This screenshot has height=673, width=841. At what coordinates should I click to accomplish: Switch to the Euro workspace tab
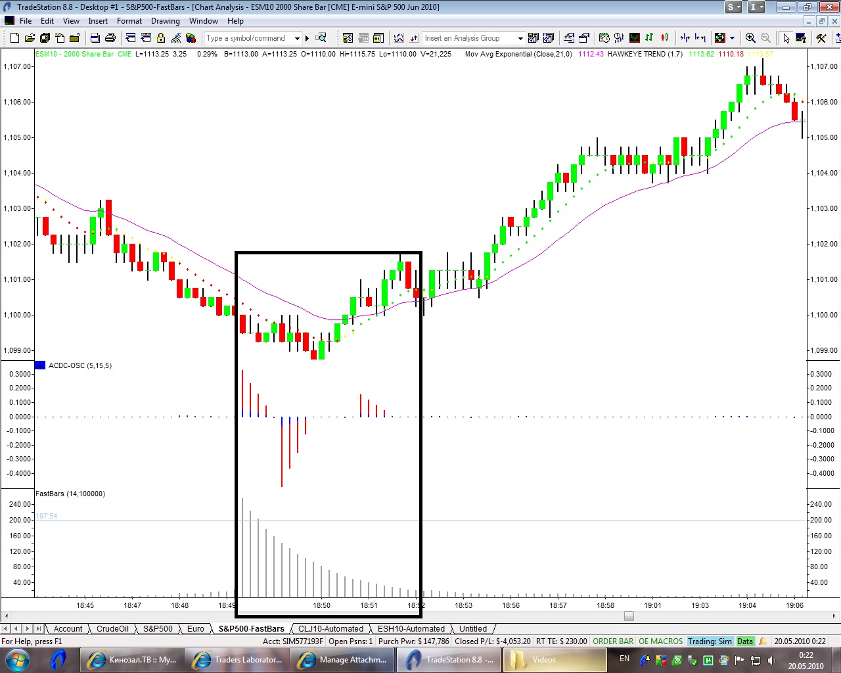(195, 629)
